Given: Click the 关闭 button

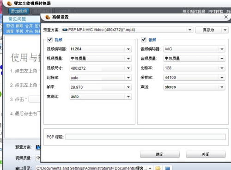Looking at the screenshot, I should (x=206, y=154).
